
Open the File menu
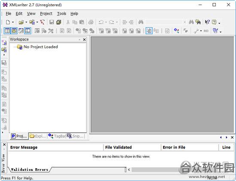pyautogui.click(x=8, y=14)
